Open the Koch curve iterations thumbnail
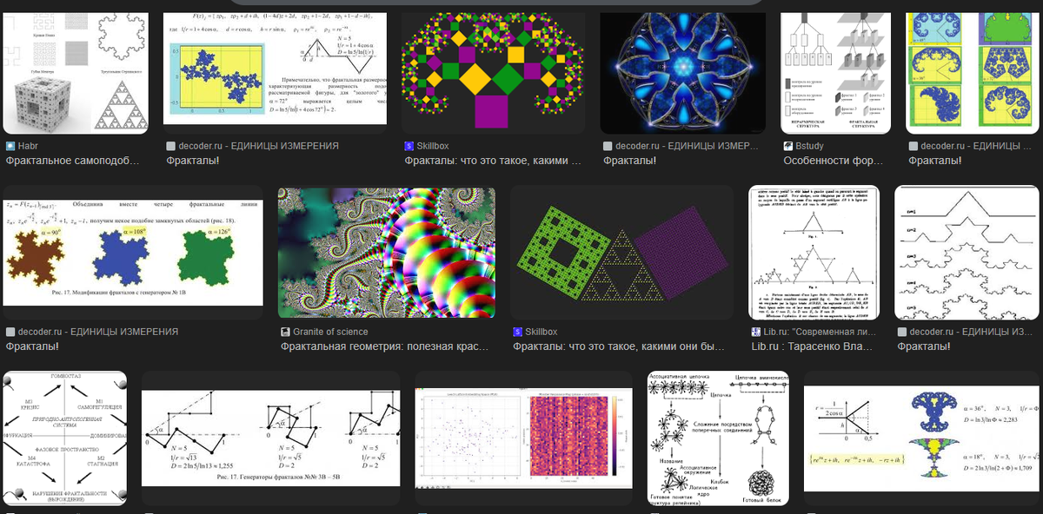 (968, 253)
